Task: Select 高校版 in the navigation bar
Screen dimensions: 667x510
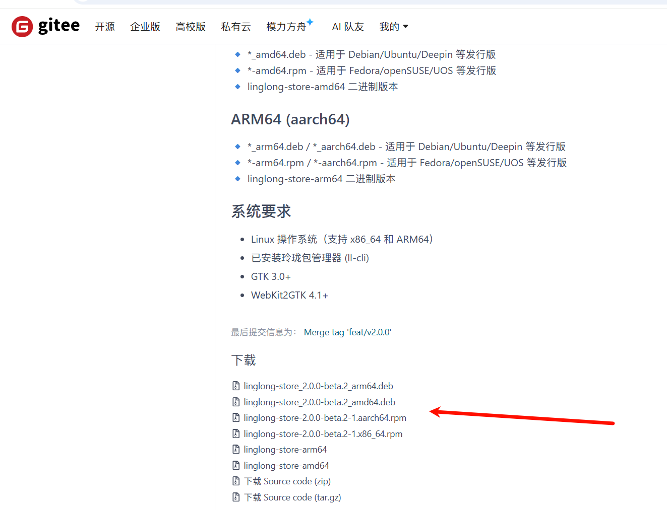Action: click(191, 27)
